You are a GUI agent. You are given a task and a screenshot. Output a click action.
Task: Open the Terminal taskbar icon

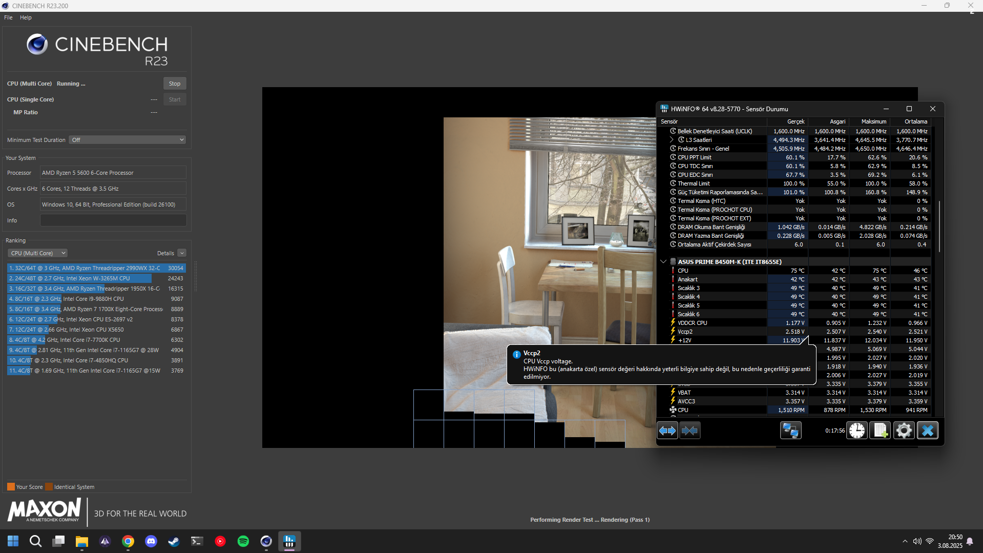[x=197, y=541]
